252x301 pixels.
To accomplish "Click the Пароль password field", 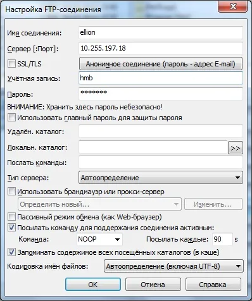I will click(x=161, y=94).
